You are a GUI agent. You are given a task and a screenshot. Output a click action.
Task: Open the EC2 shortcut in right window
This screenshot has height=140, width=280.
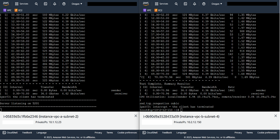click(x=158, y=10)
